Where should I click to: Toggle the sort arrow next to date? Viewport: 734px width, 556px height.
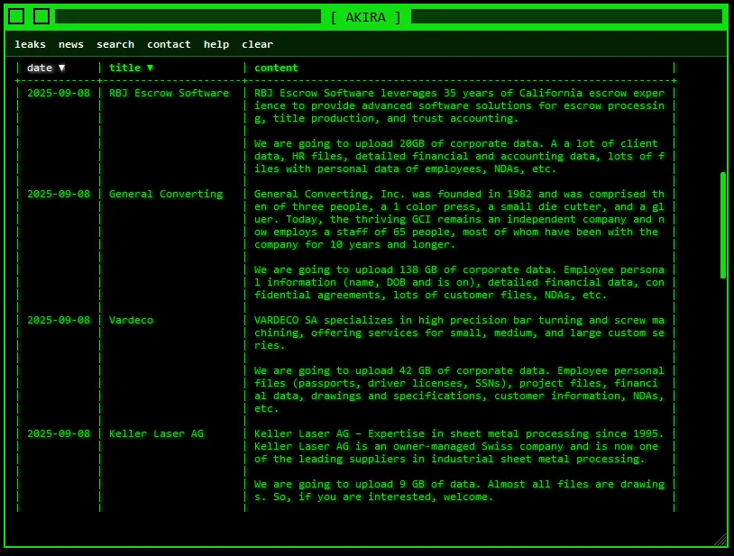61,68
